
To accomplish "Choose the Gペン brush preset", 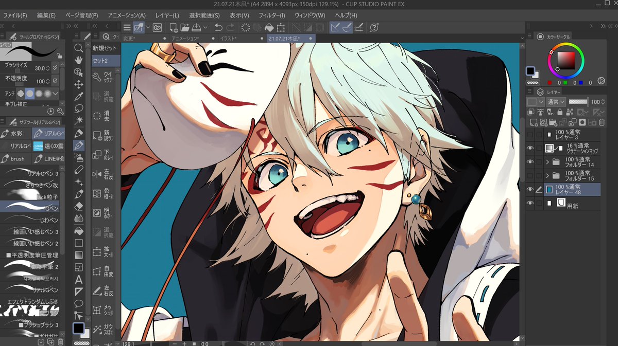I will tap(30, 207).
